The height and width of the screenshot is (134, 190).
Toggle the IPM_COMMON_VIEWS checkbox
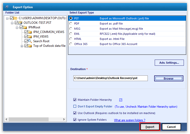[26, 32]
